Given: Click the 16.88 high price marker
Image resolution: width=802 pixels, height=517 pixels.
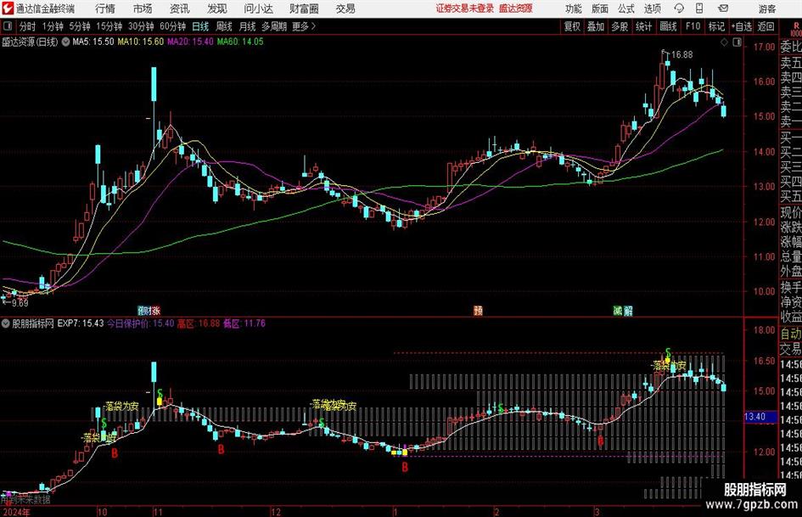Looking at the screenshot, I should coord(681,54).
